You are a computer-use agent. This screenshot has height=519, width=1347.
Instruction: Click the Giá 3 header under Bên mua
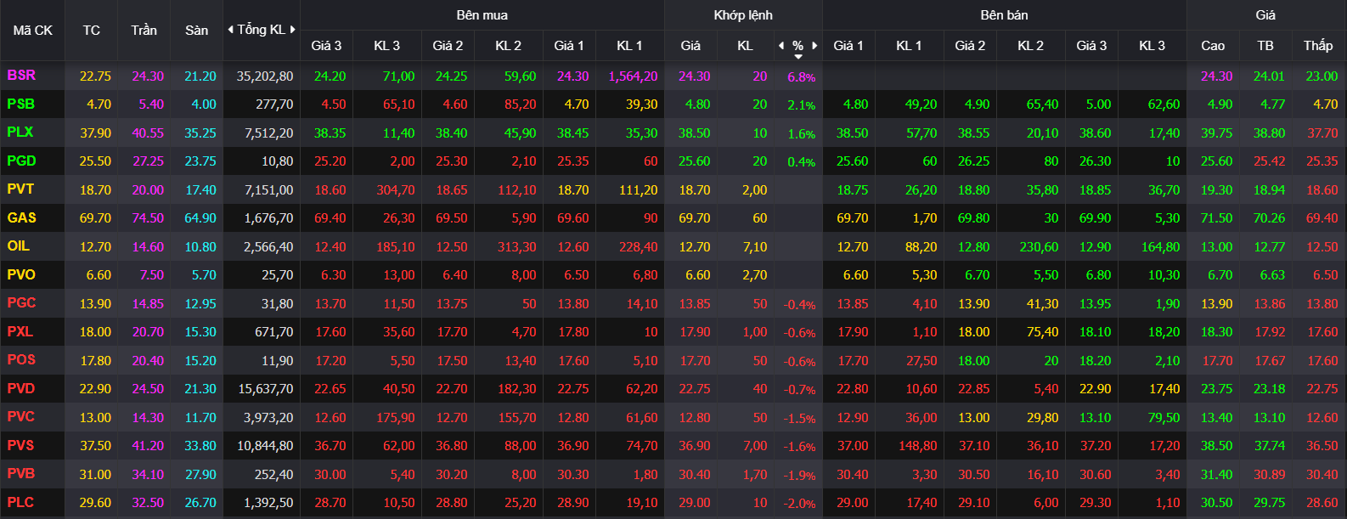(x=326, y=46)
